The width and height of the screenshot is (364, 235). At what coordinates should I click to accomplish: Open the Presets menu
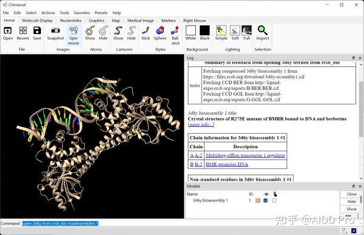click(x=101, y=13)
